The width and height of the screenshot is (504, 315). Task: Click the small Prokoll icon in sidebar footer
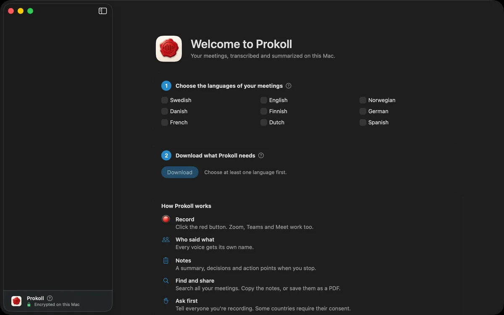point(16,301)
